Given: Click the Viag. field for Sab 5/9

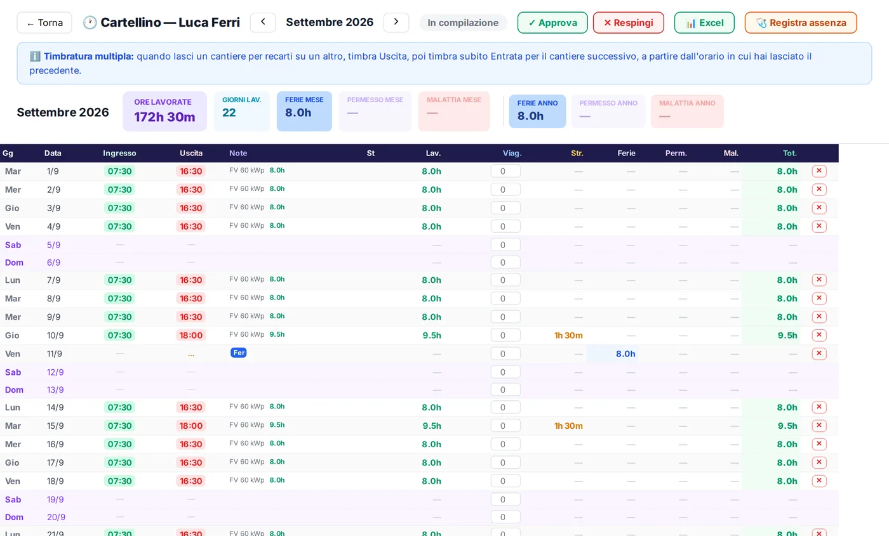Looking at the screenshot, I should (x=505, y=245).
